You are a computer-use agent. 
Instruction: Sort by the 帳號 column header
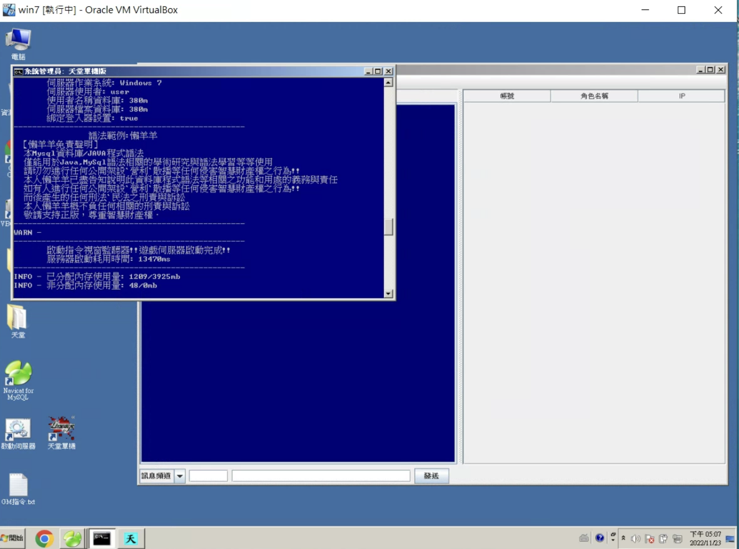[507, 96]
